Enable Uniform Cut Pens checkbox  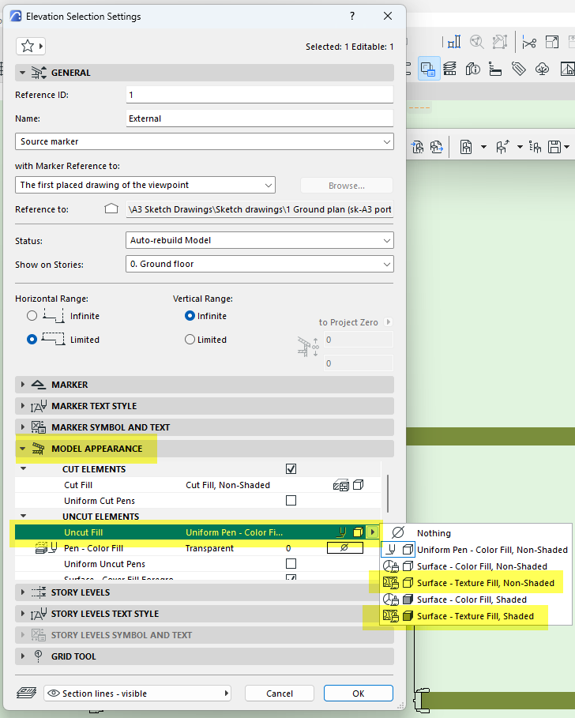coord(291,501)
